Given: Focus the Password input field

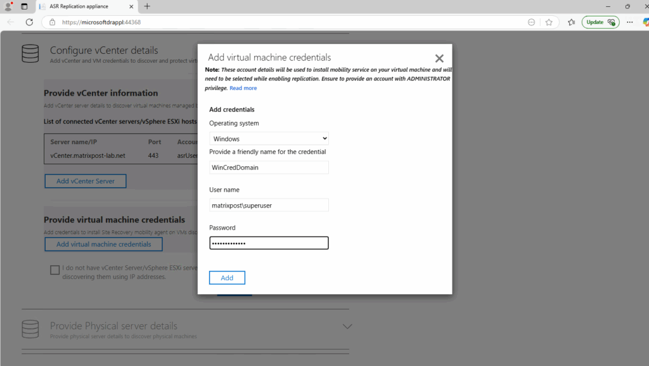Looking at the screenshot, I should 269,243.
